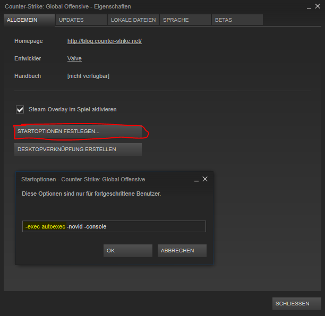Viewport: 325px width, 316px height.
Task: Select the SPRACHE tab
Action: [x=185, y=20]
